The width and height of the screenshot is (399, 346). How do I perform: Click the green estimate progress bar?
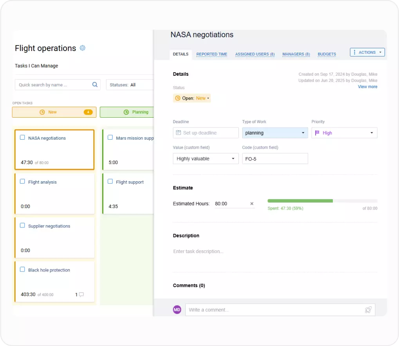(300, 200)
